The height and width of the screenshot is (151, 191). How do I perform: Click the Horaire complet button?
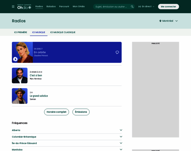coord(57,112)
